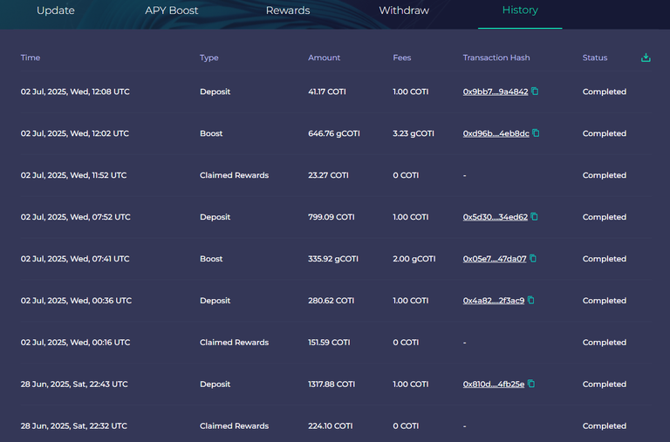Click the Amount column header
The height and width of the screenshot is (442, 670).
324,58
